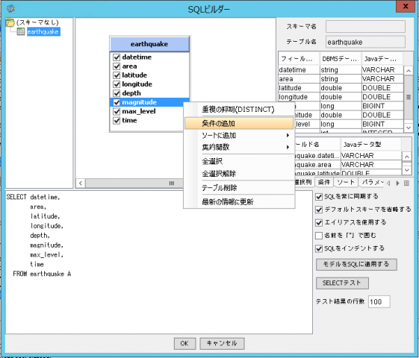This screenshot has height=358, width=419.
Task: Open 集約関数 submenu
Action: pos(239,147)
